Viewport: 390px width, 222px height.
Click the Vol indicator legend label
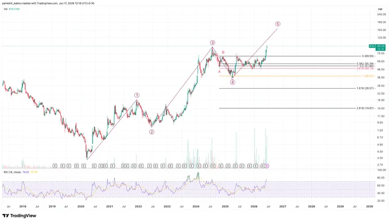6,9
